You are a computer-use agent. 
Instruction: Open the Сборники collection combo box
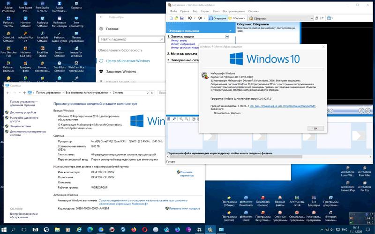[x=281, y=18]
